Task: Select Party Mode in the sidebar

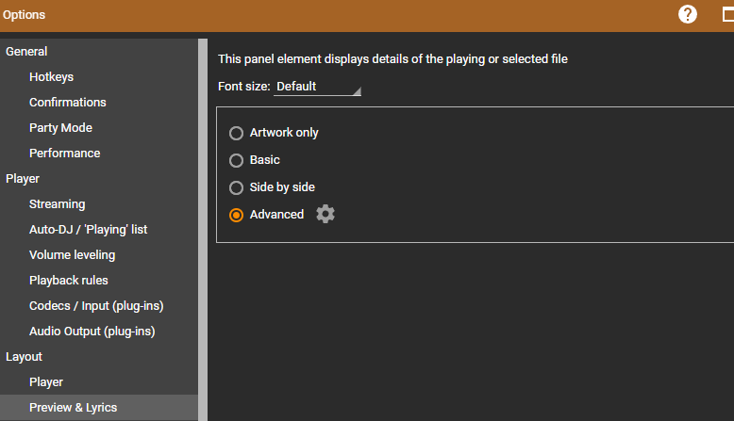Action: click(60, 128)
